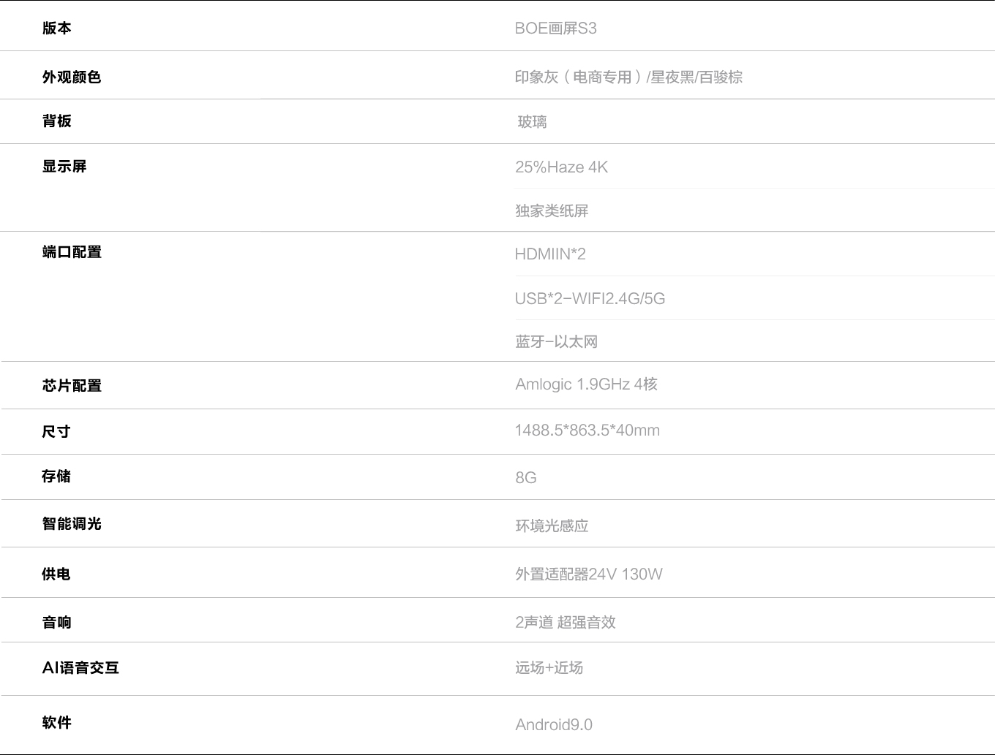Click the BOE画屏S3 version value
The height and width of the screenshot is (755, 995).
(x=555, y=29)
